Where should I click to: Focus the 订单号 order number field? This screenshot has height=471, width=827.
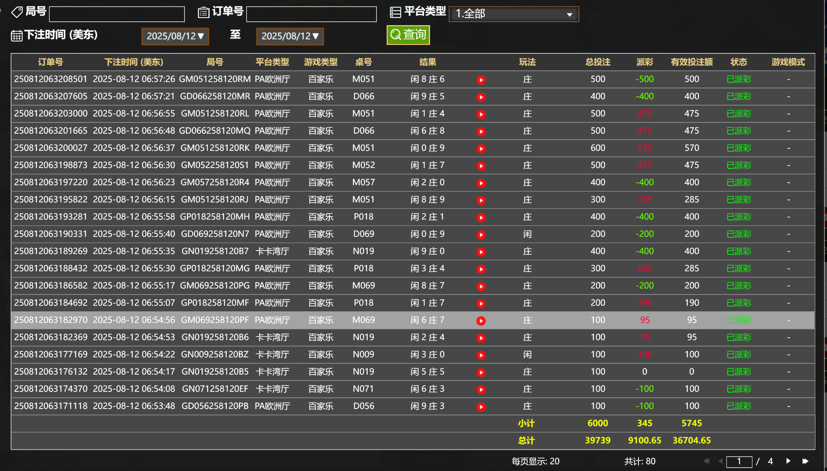tap(311, 14)
